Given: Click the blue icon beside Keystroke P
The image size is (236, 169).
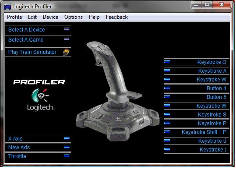Looking at the screenshot, I should click(167, 123).
